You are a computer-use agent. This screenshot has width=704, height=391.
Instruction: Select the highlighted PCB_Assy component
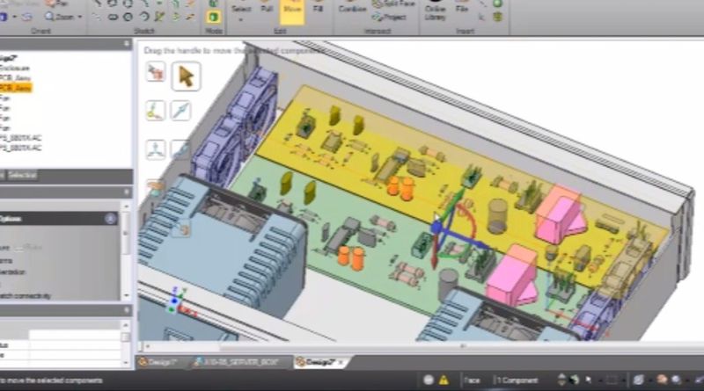[15, 88]
